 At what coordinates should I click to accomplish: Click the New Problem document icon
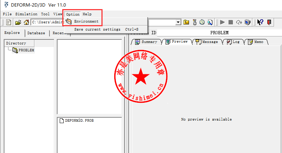[8, 22]
